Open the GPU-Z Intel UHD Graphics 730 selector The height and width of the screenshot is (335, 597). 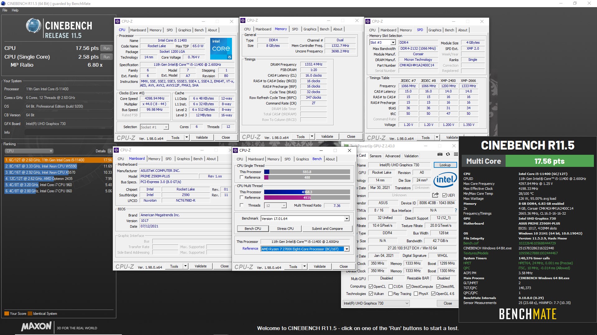376,303
